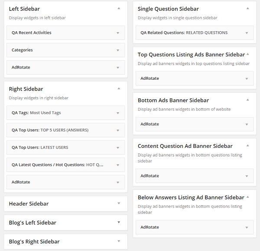Expand the Categories widget arrow
Viewport: 260px width, 251px height.
pos(117,50)
